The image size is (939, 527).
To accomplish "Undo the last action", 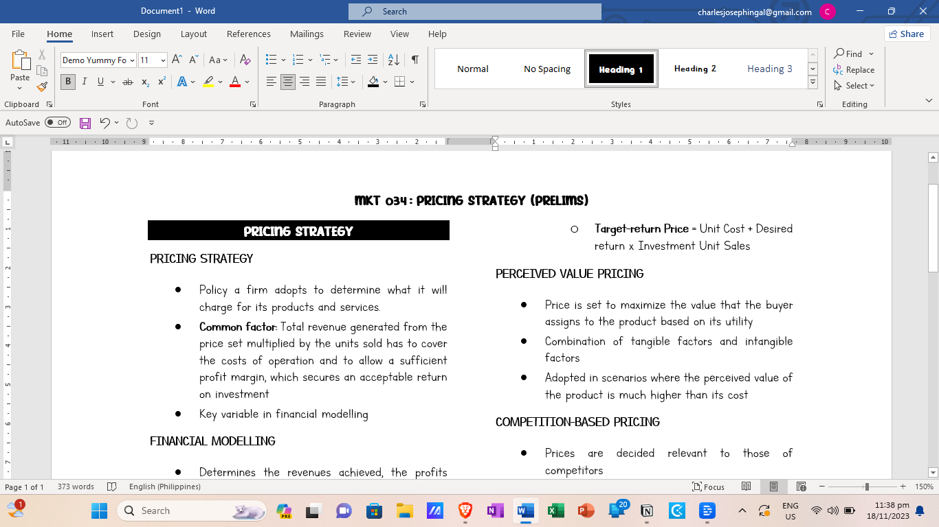I will coord(104,123).
